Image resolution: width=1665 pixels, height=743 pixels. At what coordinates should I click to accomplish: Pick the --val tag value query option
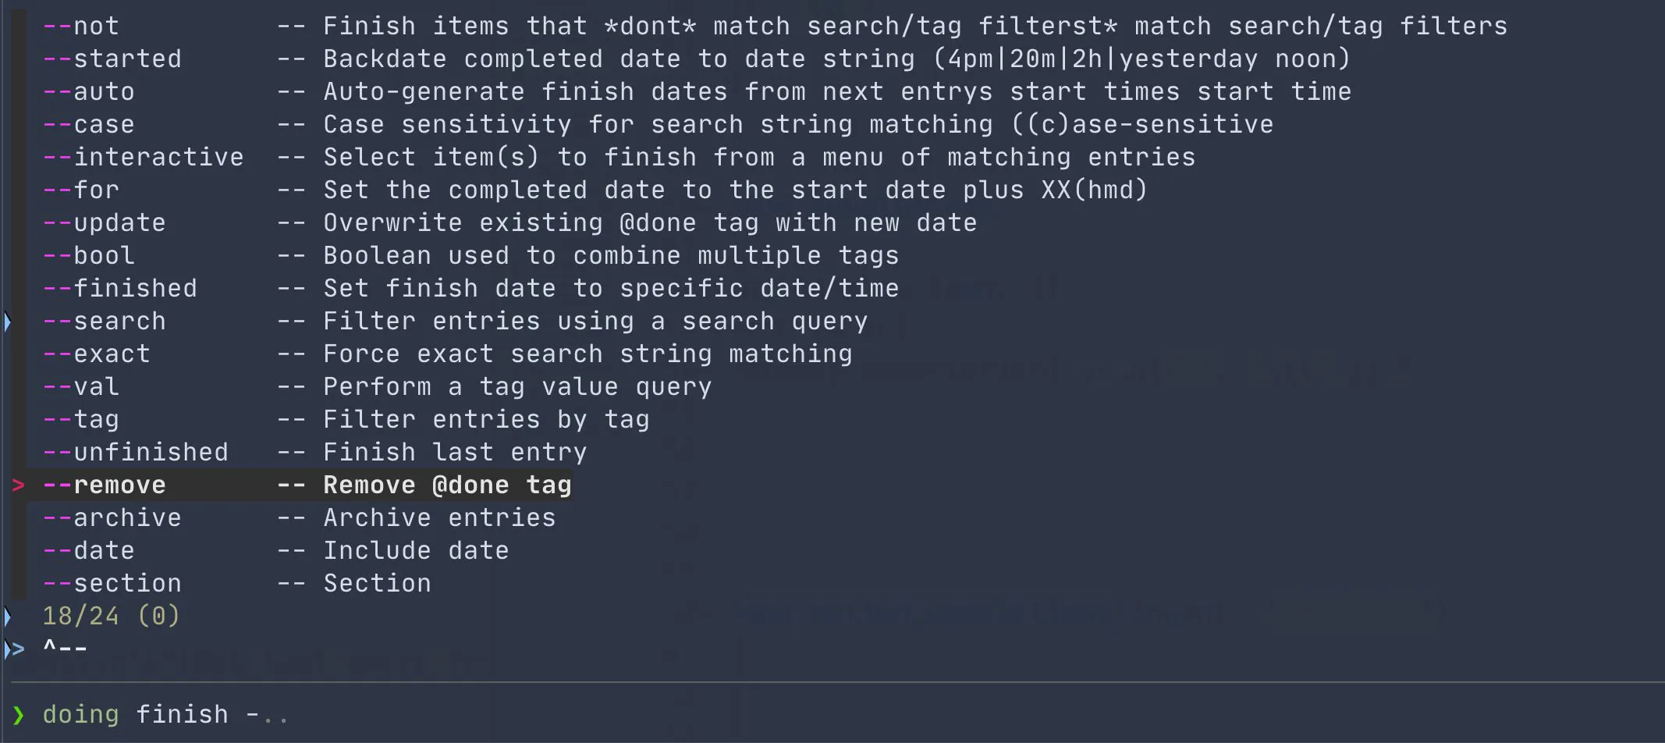coord(81,387)
